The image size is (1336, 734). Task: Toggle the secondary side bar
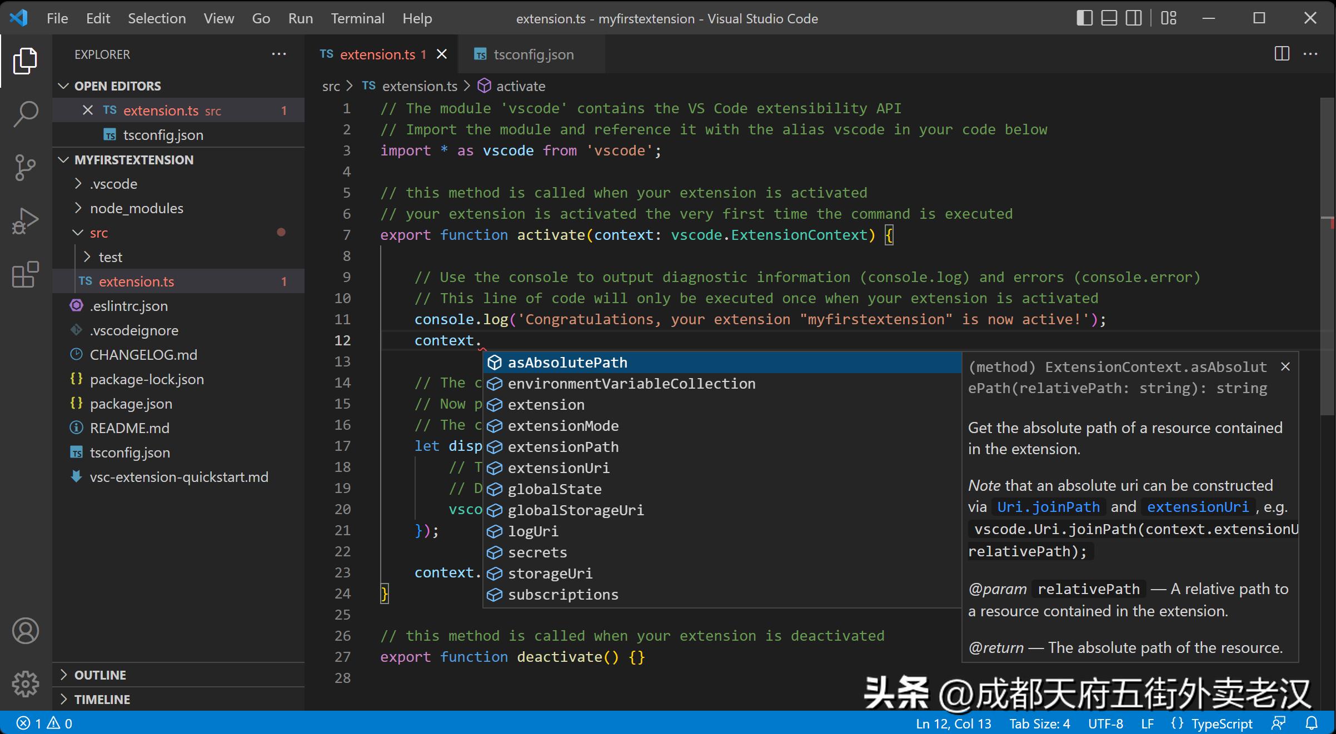point(1134,18)
